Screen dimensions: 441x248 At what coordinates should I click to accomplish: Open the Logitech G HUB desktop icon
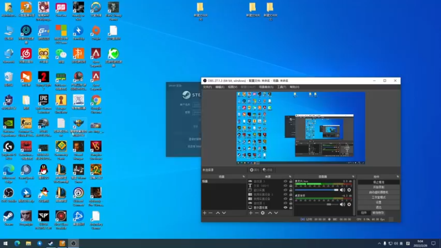(9, 150)
